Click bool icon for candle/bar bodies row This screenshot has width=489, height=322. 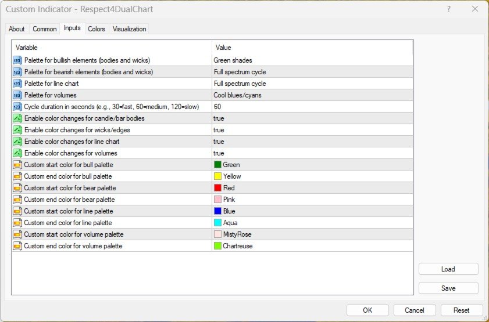click(17, 118)
